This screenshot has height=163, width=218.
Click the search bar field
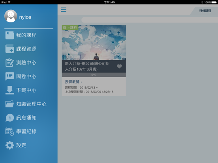(150, 20)
